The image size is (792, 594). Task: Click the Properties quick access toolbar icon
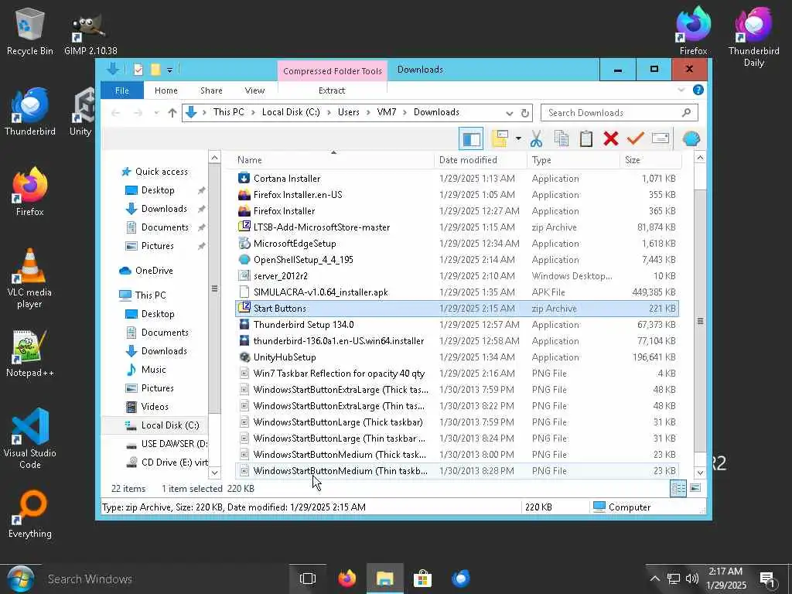coord(138,70)
